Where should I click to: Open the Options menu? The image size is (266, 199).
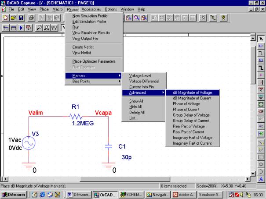(111, 9)
